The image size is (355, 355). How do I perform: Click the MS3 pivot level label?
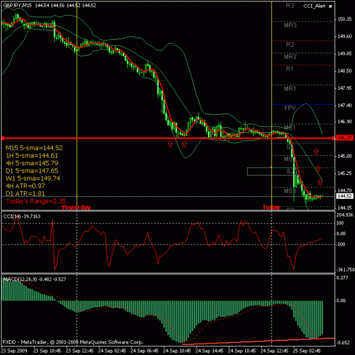point(290,191)
